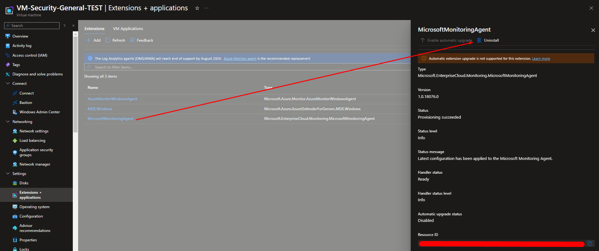599x251 pixels.
Task: Click the Refresh icon in toolbar
Action: pyautogui.click(x=108, y=40)
